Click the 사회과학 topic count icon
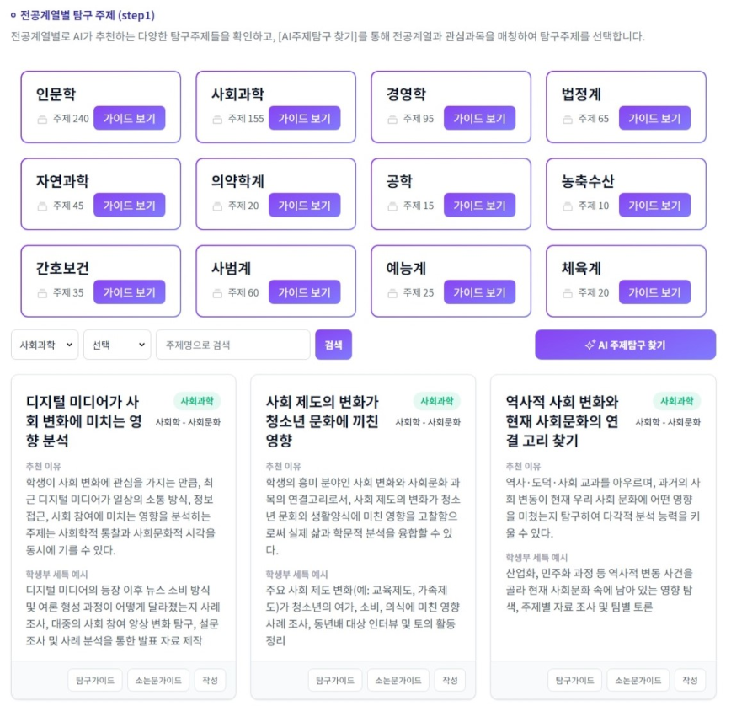 pos(217,119)
